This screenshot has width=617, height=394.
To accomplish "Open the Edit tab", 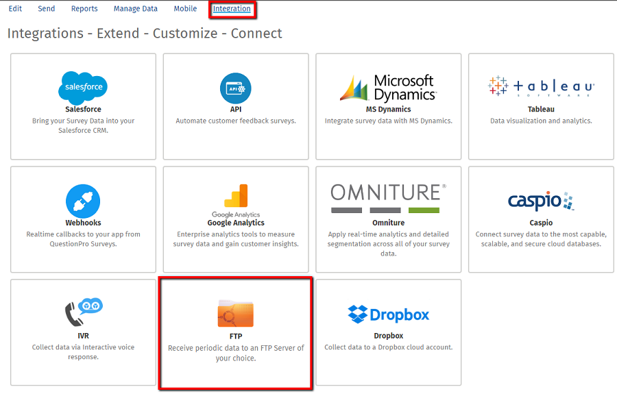I will 15,9.
